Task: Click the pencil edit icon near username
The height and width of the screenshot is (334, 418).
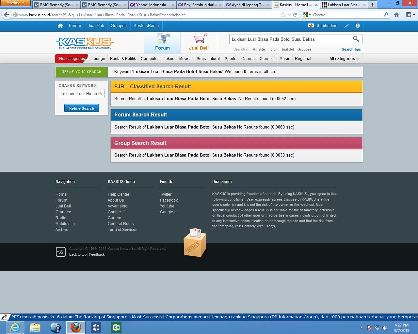Action: 346,26
